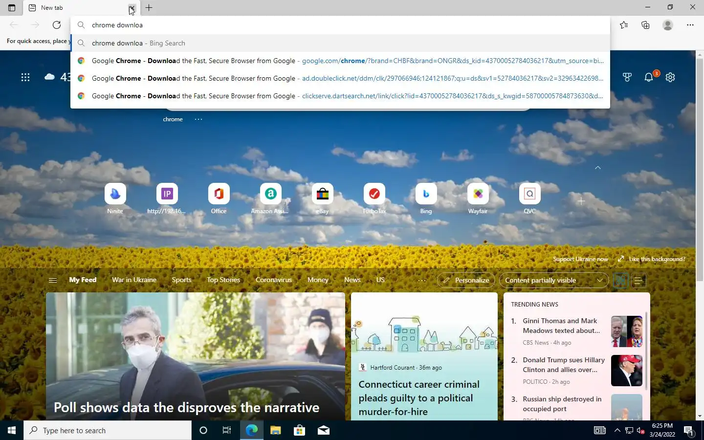This screenshot has height=440, width=704.
Task: Open the tab actions menu icon
Action: point(12,8)
